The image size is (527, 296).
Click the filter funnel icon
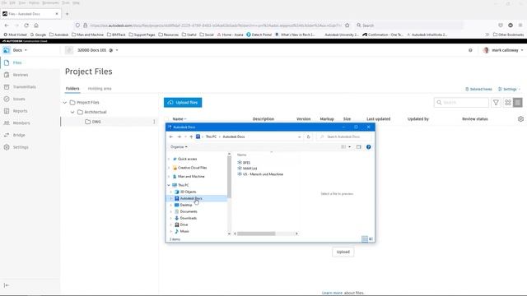[496, 102]
